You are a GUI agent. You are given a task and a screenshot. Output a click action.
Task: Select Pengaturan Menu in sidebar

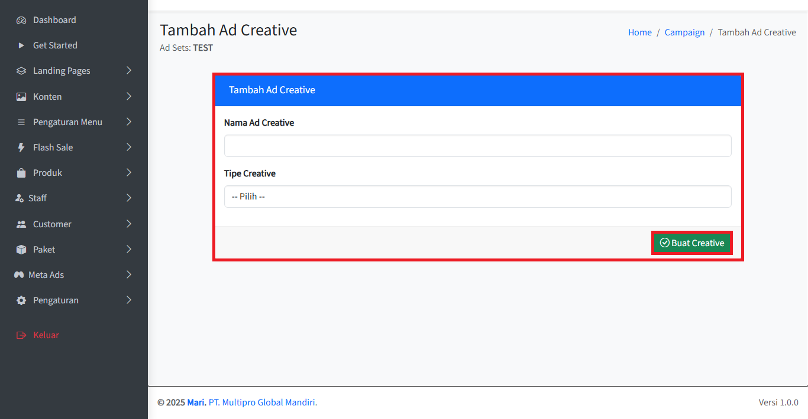click(x=67, y=122)
